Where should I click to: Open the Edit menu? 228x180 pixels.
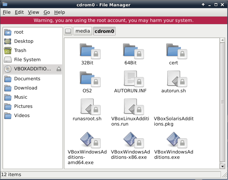tap(19, 12)
